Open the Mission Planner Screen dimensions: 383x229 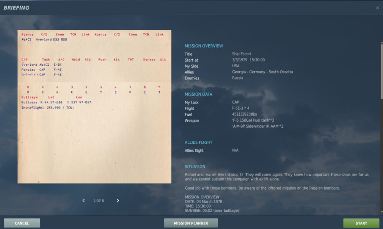pyautogui.click(x=191, y=223)
